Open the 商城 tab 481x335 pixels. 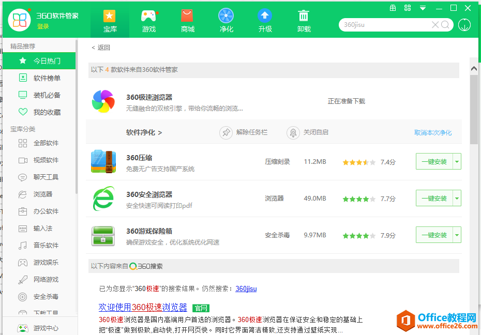point(187,21)
